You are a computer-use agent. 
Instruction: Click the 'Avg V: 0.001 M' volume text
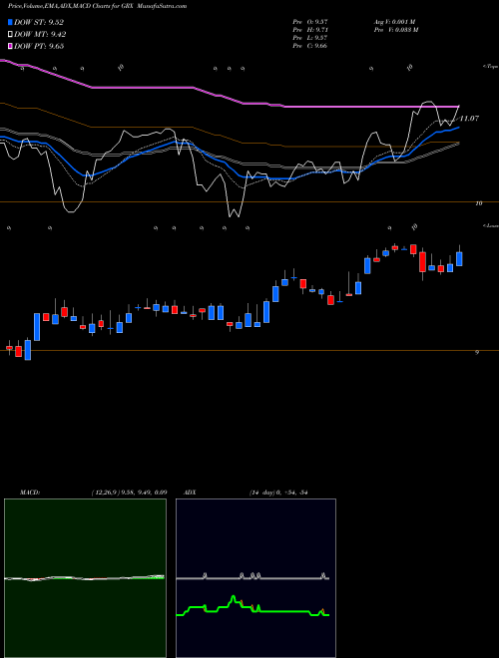coord(394,22)
